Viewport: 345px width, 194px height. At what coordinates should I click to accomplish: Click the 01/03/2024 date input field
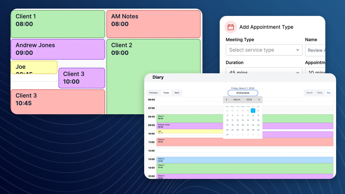tap(243, 93)
